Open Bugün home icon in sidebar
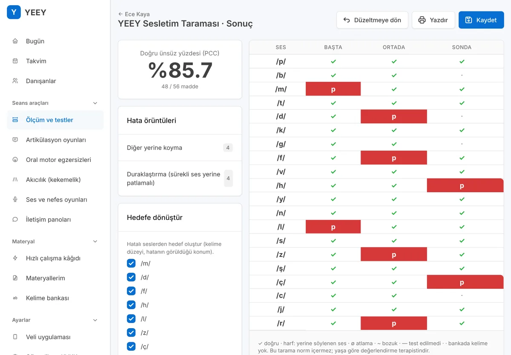This screenshot has width=511, height=355. [x=15, y=41]
